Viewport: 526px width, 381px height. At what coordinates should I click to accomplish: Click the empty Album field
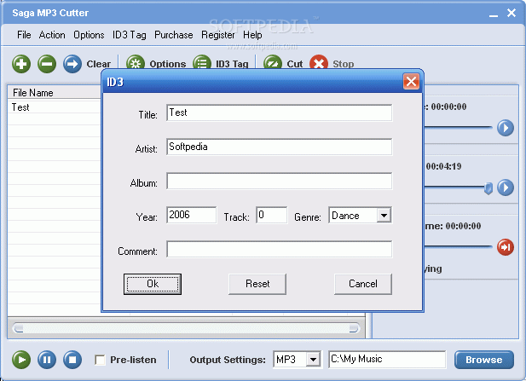click(x=279, y=181)
